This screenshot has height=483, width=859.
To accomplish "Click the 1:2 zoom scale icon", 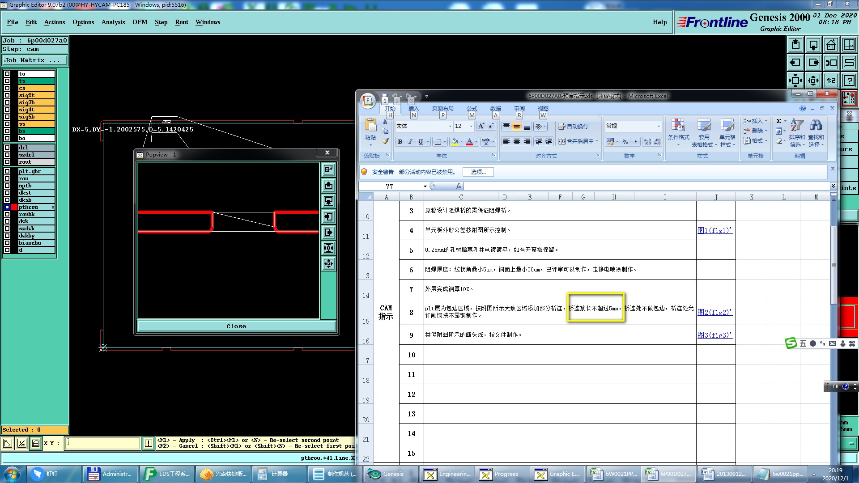I will point(831,80).
